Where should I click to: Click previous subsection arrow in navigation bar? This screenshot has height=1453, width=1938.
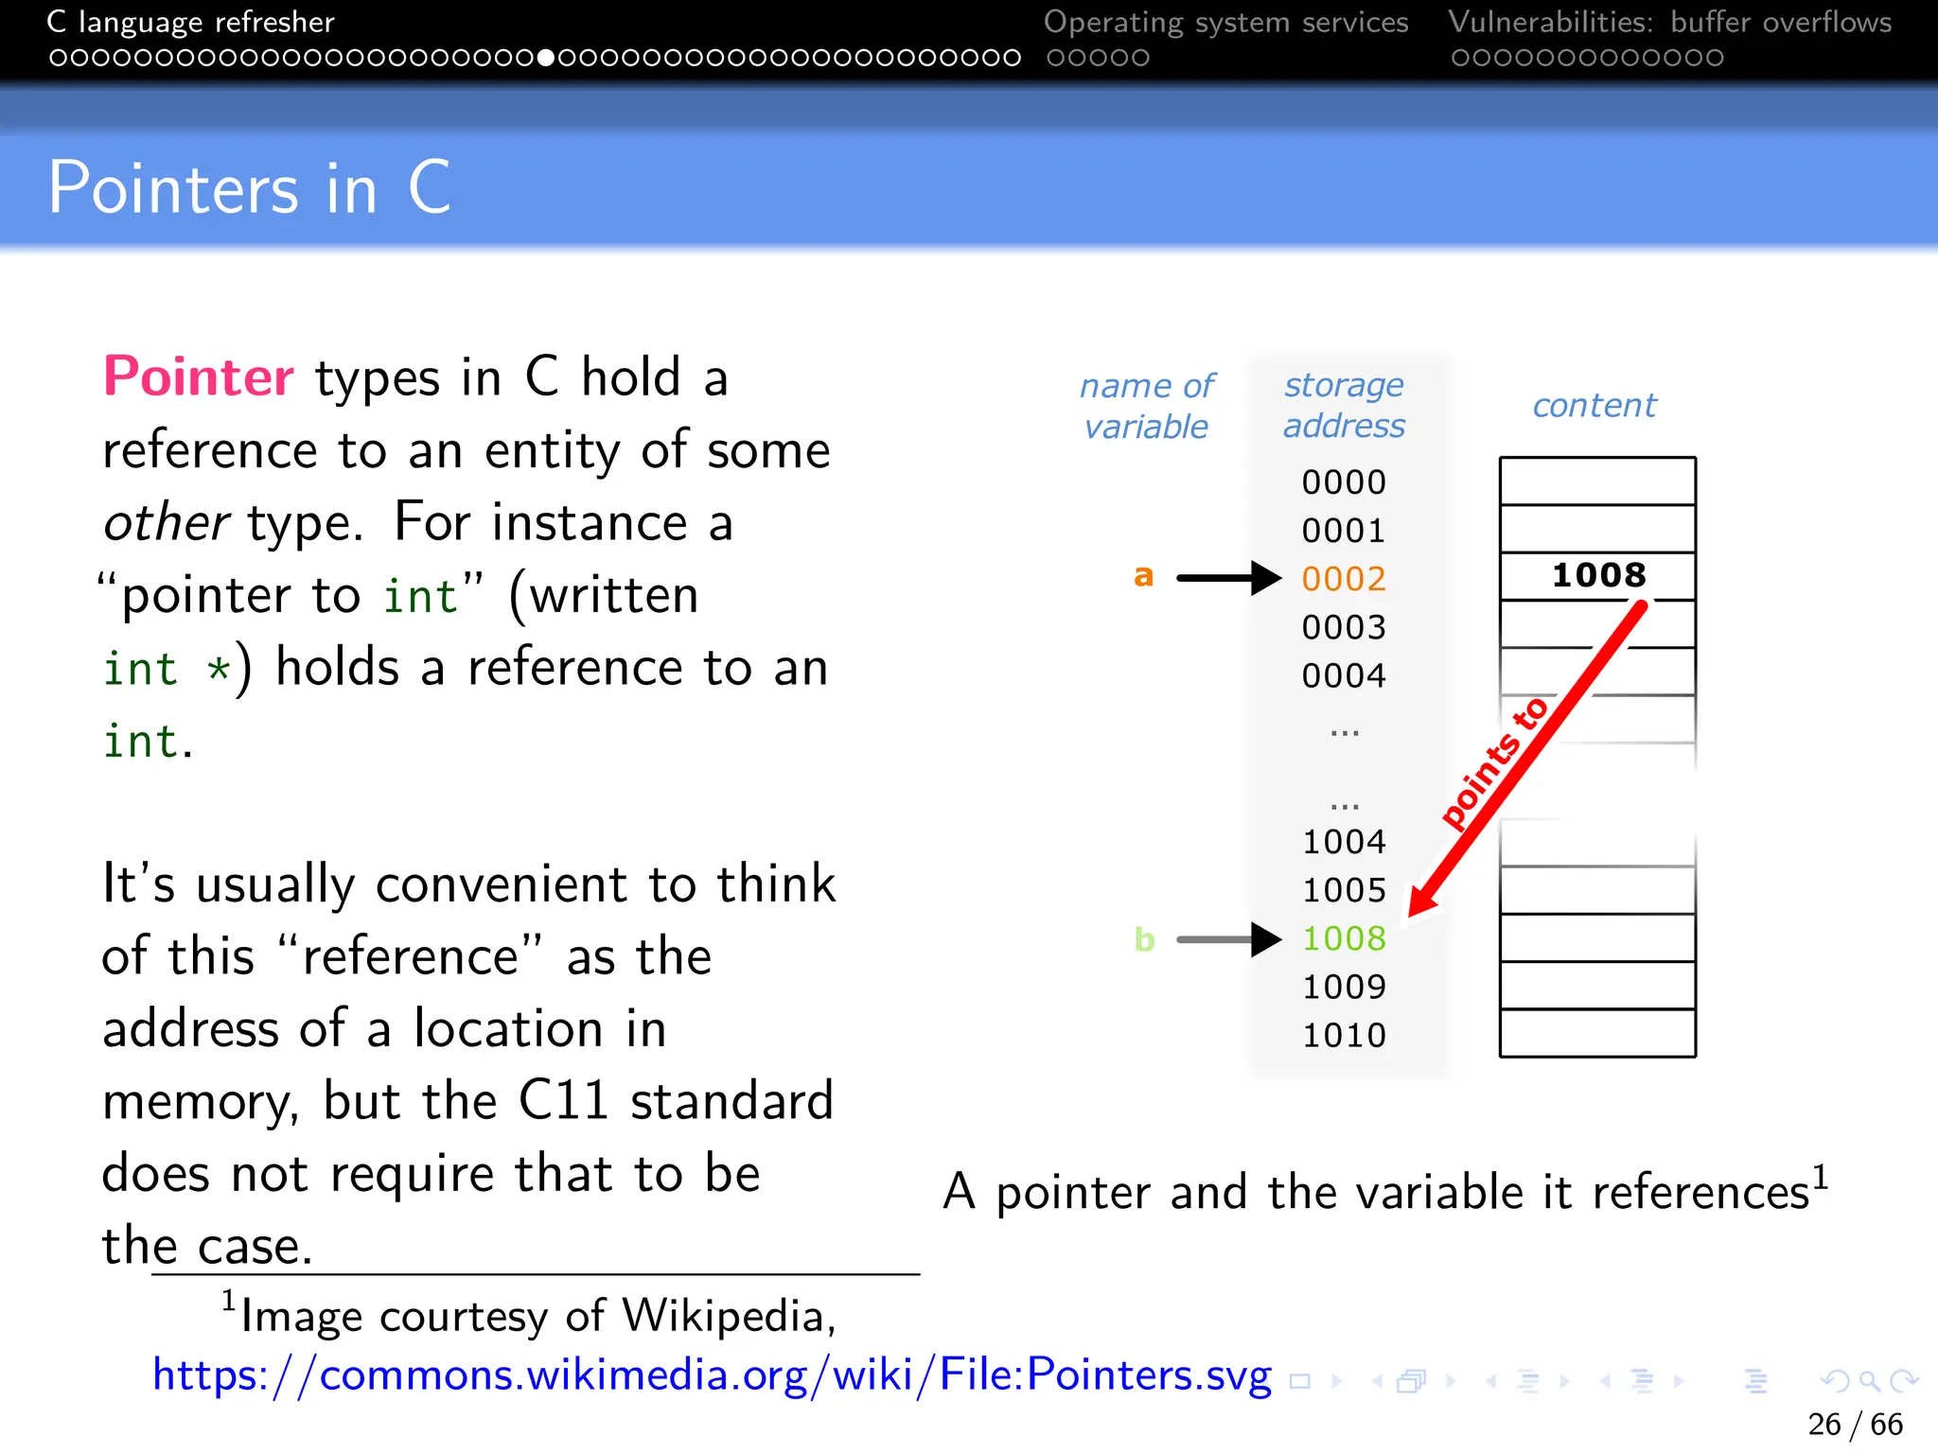tap(1491, 1381)
